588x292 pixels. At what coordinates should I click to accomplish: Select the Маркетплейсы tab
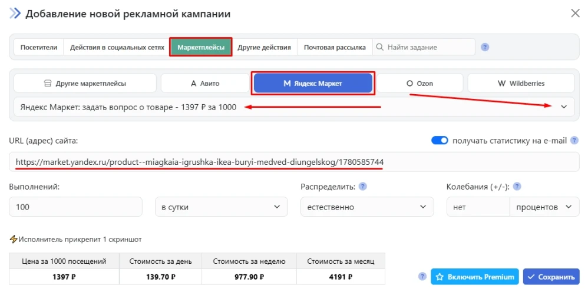click(201, 48)
